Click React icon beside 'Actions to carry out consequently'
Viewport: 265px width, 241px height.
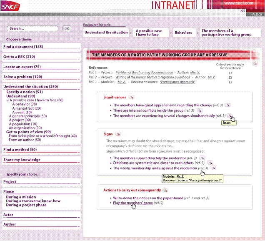(x=165, y=190)
